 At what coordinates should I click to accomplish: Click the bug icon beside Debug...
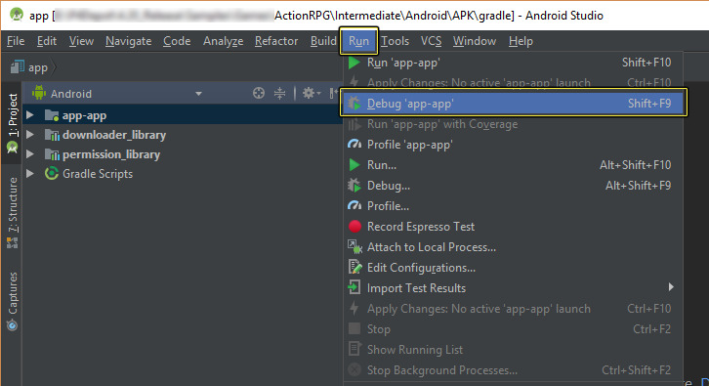pyautogui.click(x=354, y=186)
